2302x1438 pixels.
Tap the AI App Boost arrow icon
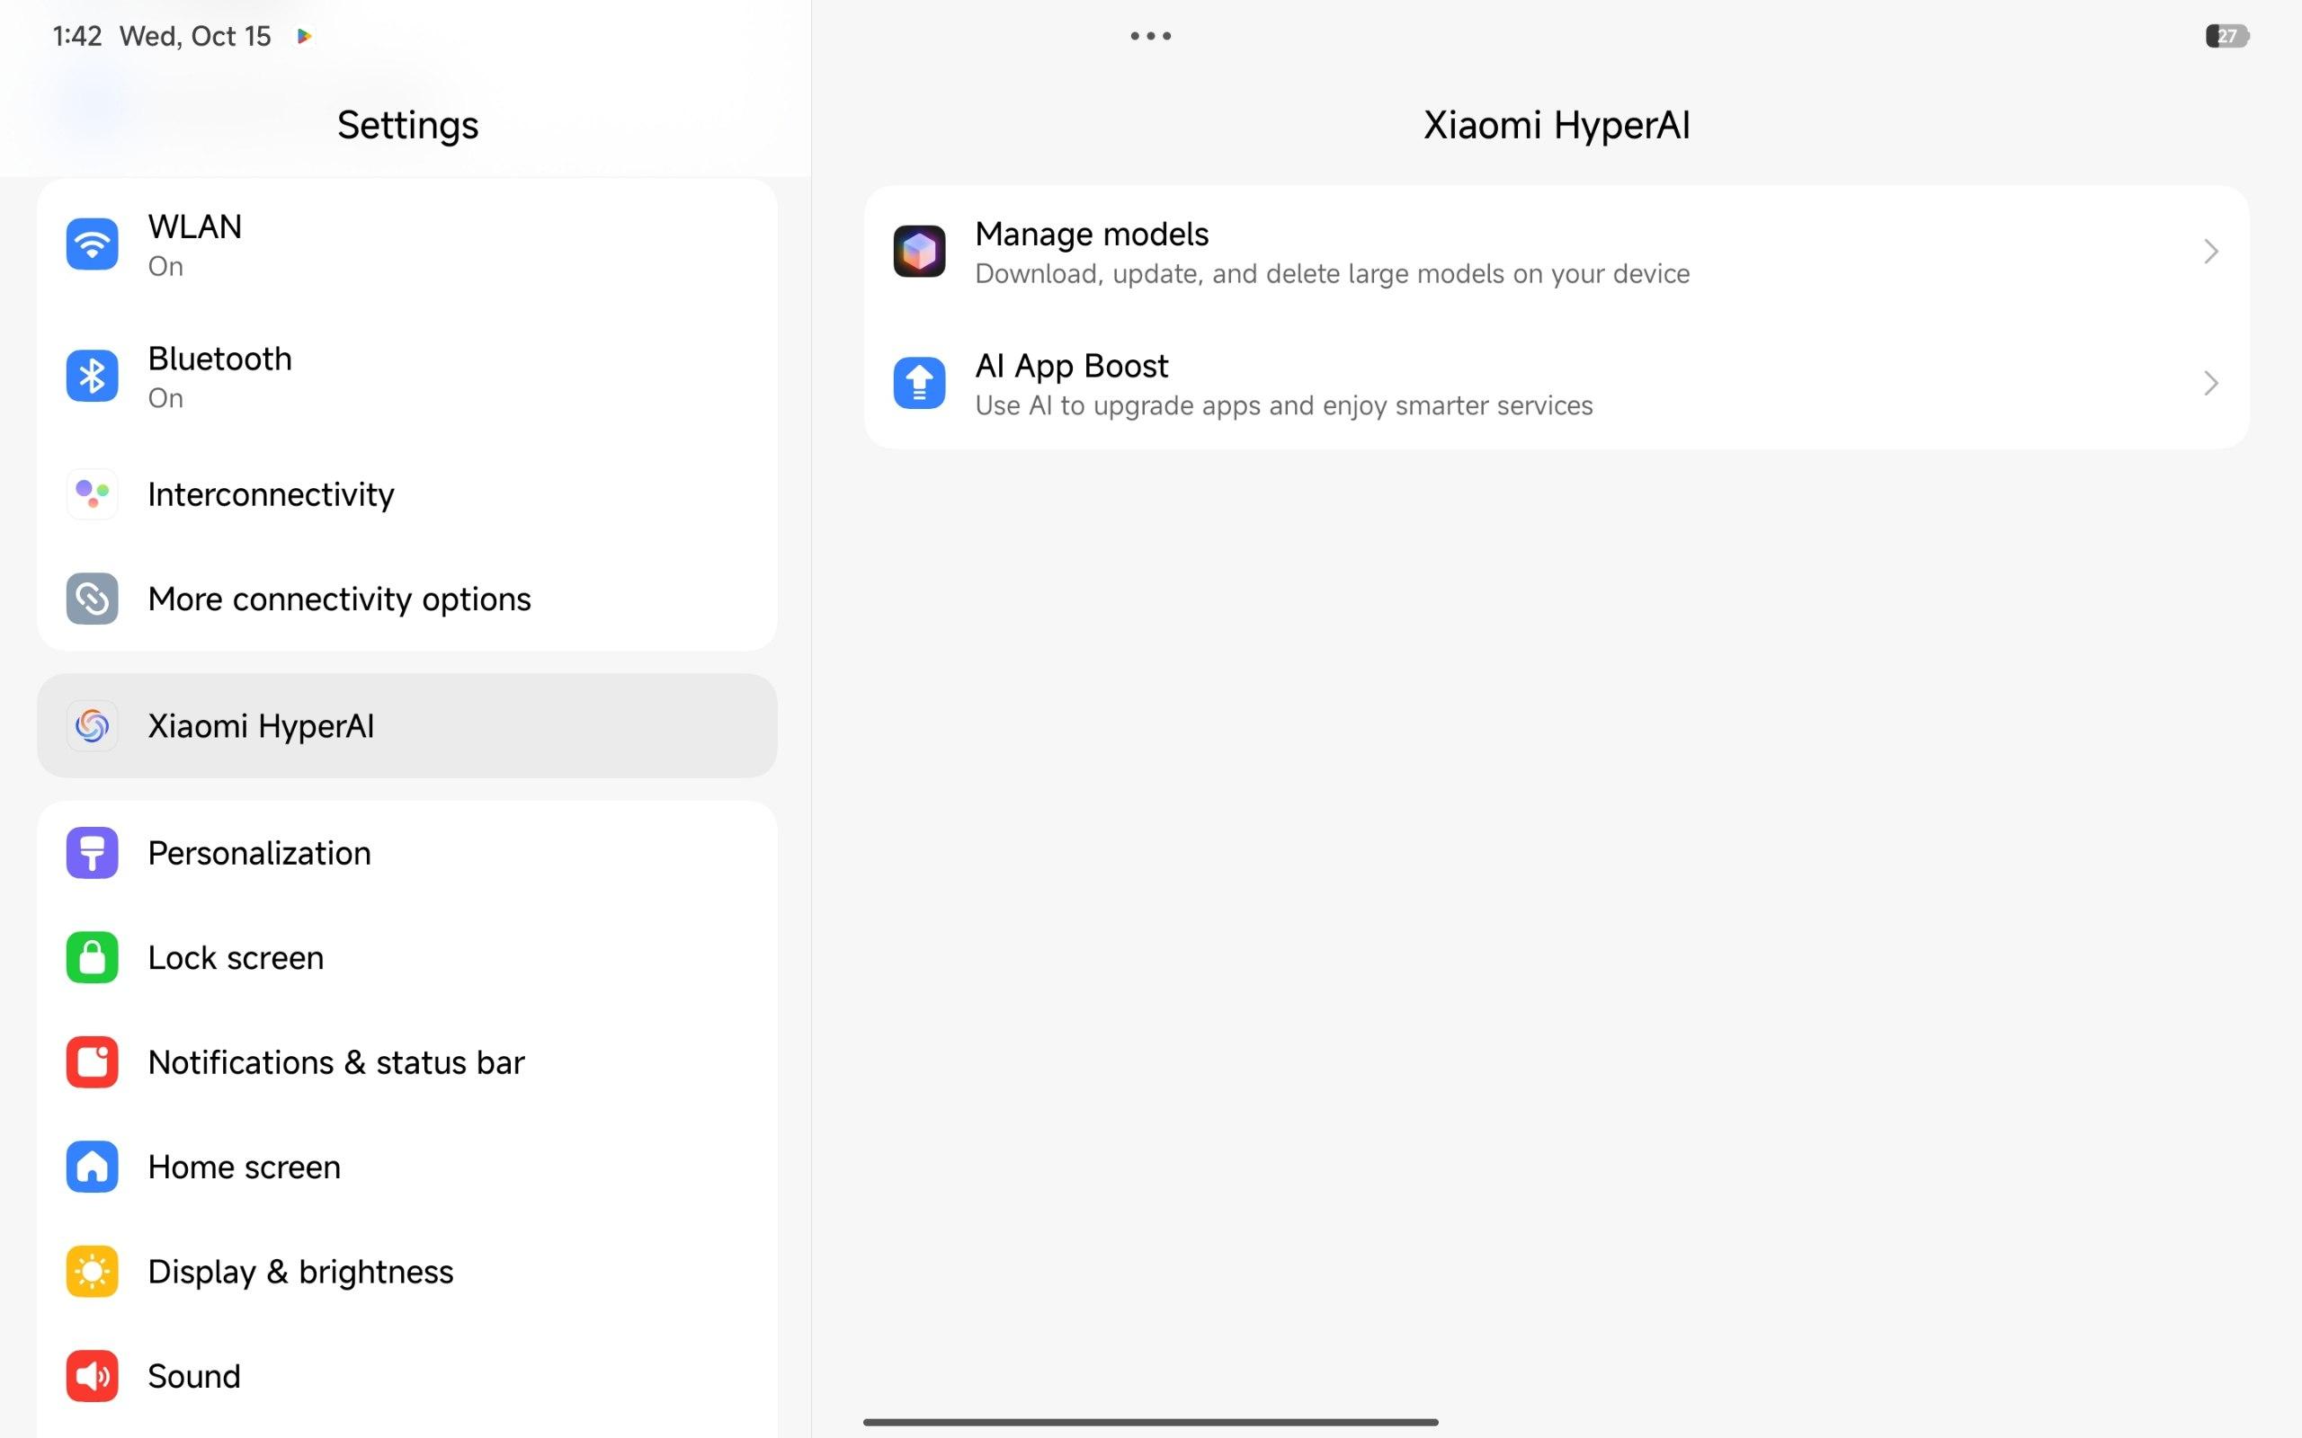(x=919, y=383)
